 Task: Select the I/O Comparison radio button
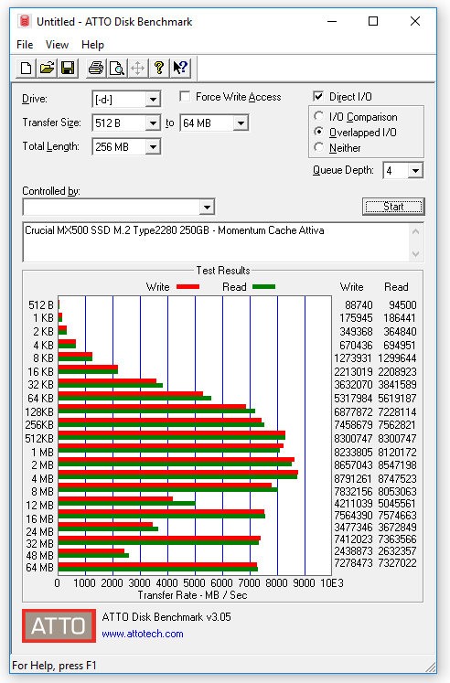[319, 116]
